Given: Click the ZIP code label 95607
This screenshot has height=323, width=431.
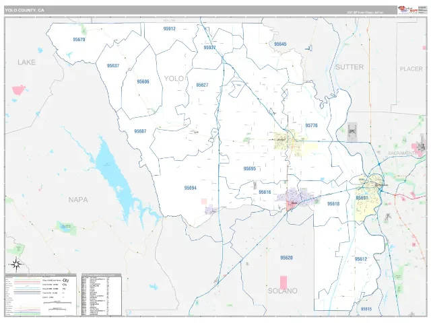Looking at the screenshot, I should (140, 131).
